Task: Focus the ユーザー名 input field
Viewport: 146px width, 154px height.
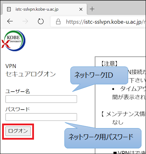Action: coord(41,99)
